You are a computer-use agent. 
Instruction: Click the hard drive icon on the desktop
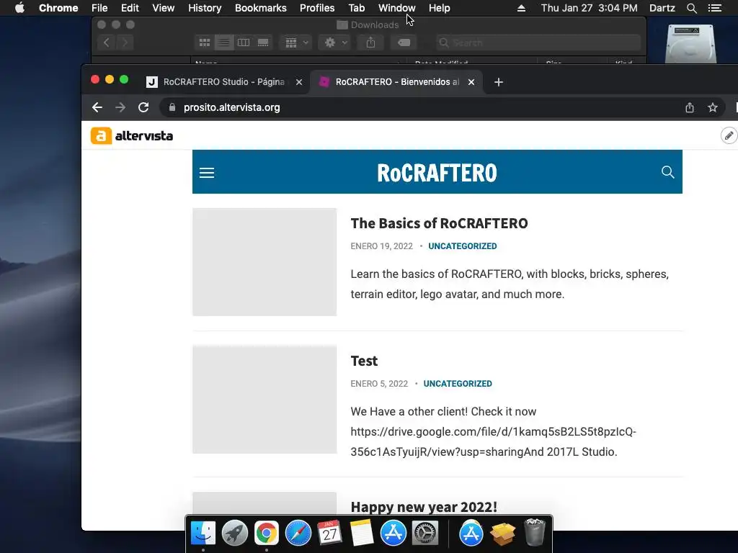[x=690, y=44]
